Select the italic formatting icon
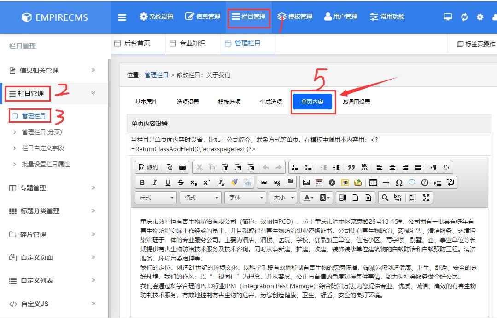The image size is (497, 318). (x=154, y=182)
